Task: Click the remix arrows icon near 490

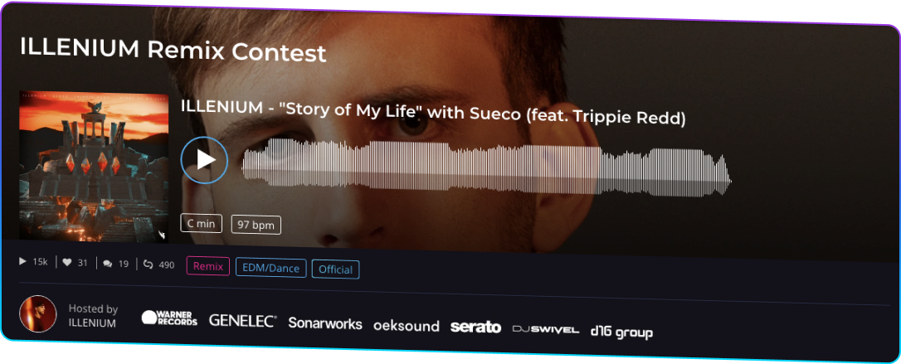Action: point(148,265)
